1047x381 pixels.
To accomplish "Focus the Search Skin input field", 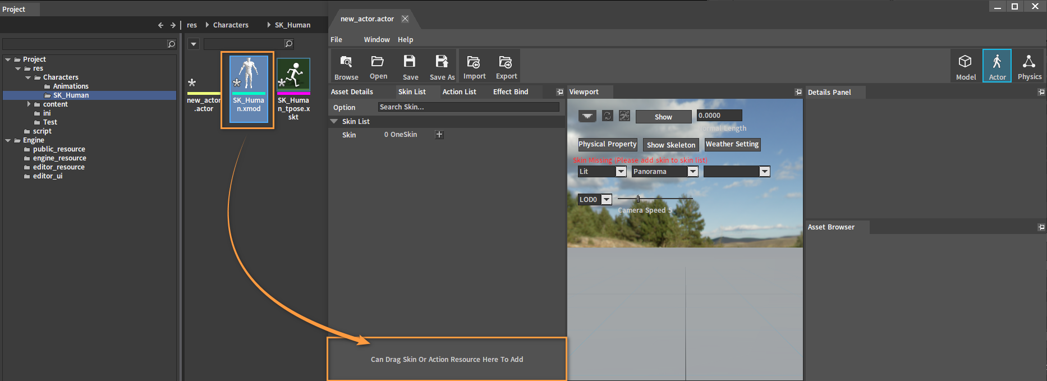I will click(469, 107).
